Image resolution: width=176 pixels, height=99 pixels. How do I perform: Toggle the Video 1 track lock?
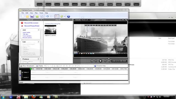coord(20,75)
